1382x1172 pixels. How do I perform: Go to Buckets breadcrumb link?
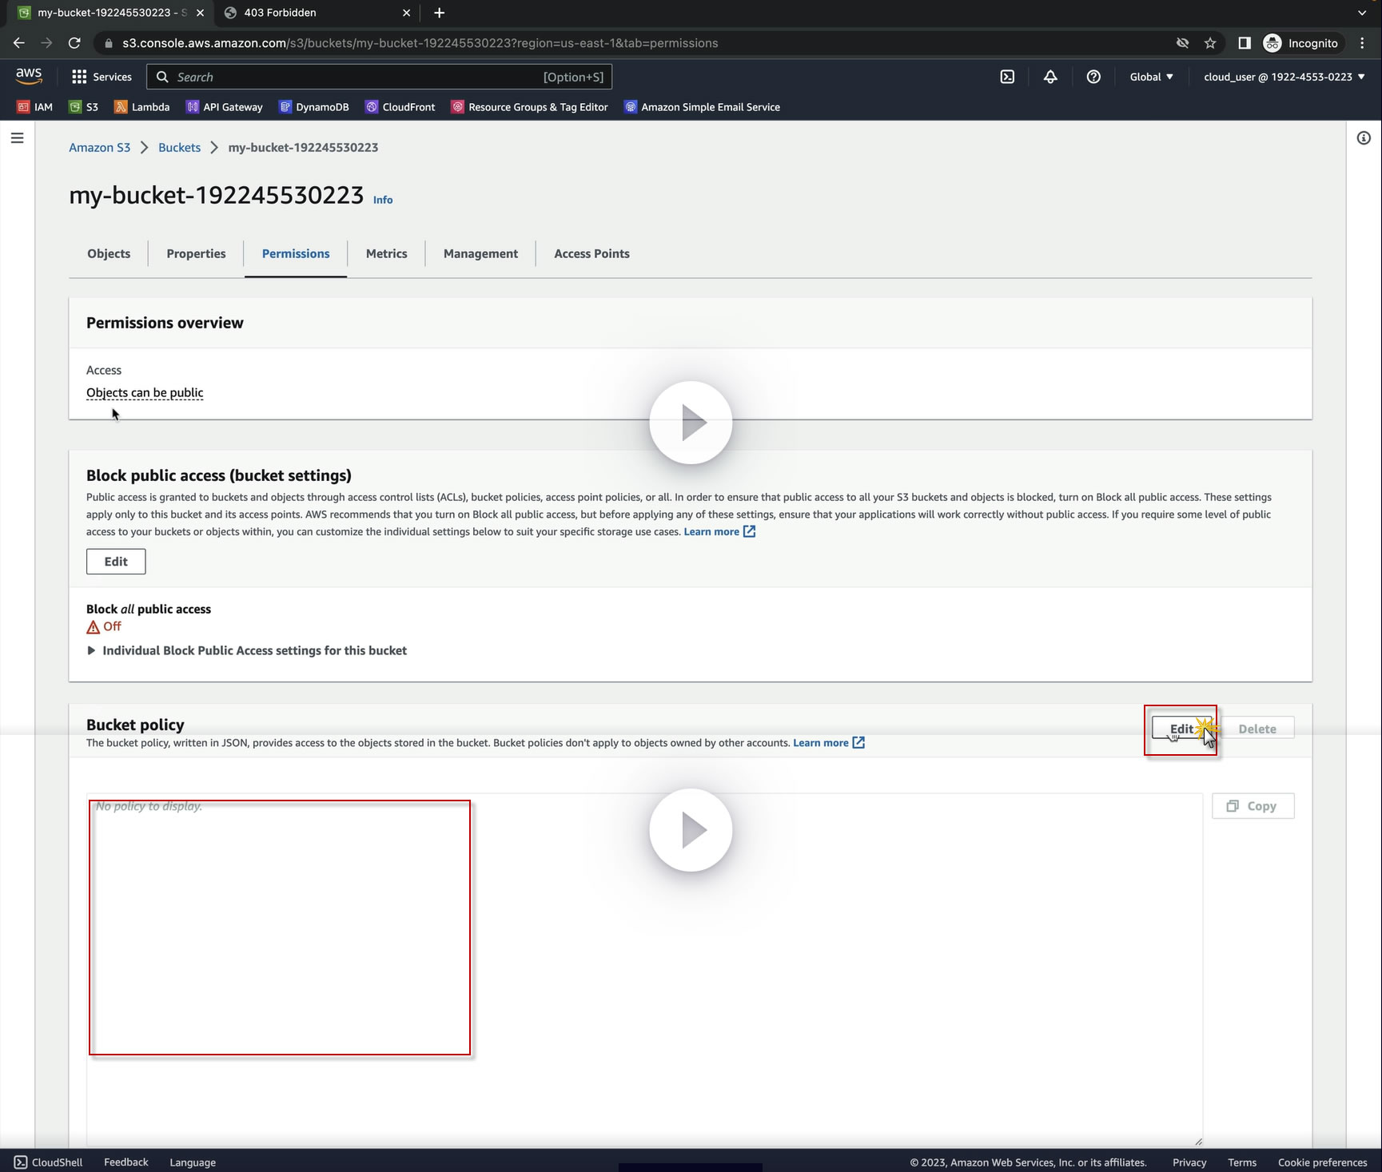point(179,148)
